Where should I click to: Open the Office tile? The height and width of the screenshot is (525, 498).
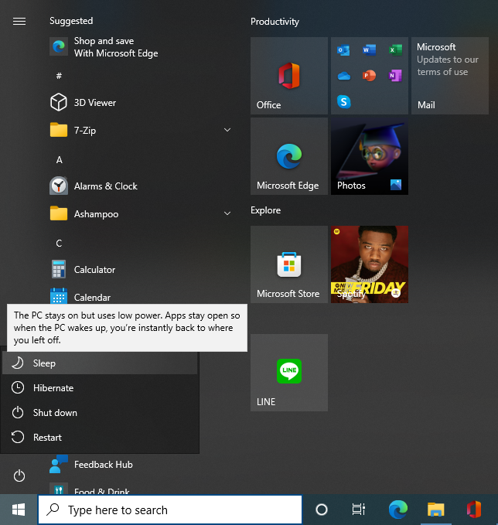pyautogui.click(x=289, y=76)
